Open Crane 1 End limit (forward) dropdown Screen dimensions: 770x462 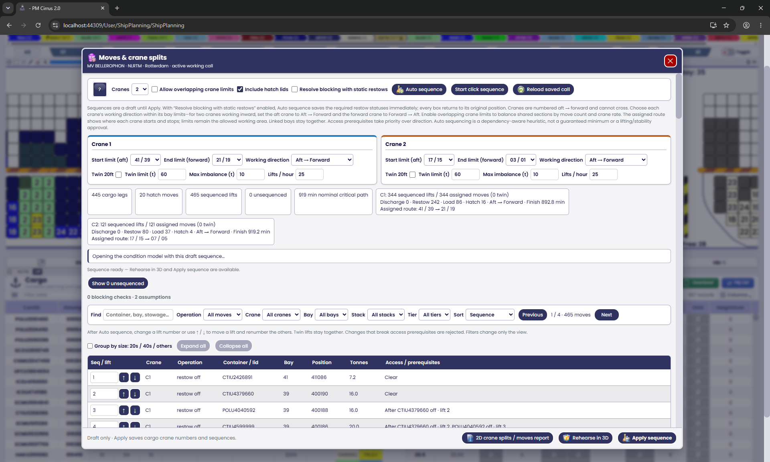click(227, 160)
